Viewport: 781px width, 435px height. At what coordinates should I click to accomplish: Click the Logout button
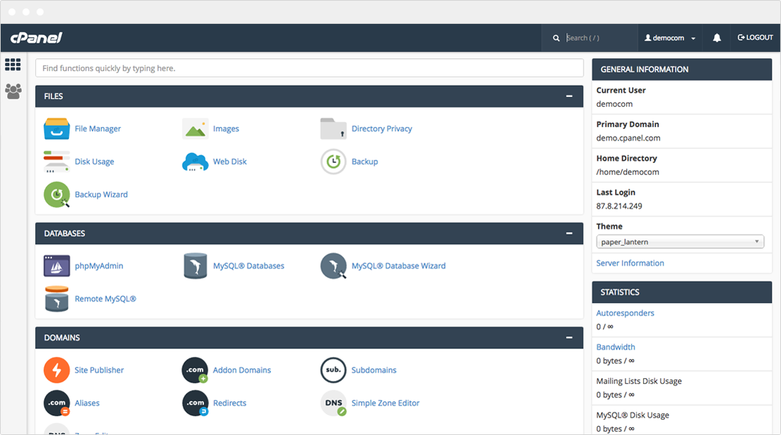(x=755, y=38)
